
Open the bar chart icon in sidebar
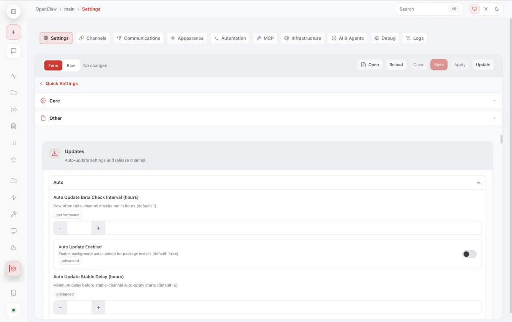14,143
